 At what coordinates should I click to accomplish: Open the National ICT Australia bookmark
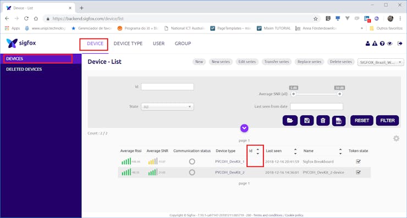pyautogui.click(x=185, y=28)
